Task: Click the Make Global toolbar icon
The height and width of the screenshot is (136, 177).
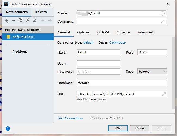Action: pos(35,20)
